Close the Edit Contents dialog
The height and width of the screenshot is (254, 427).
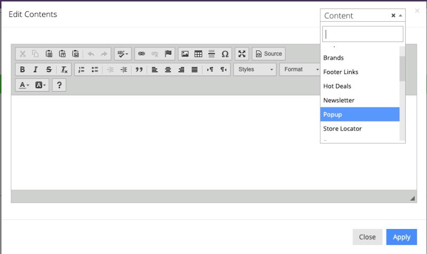[417, 11]
